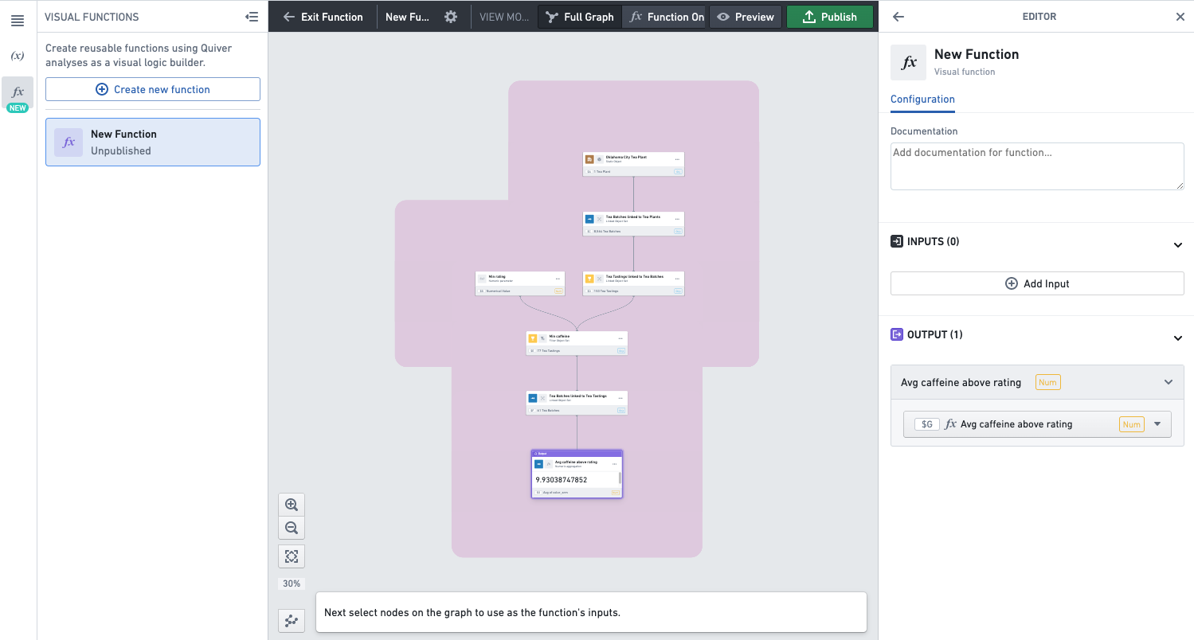Collapse the Inputs section
This screenshot has height=640, width=1194.
tap(1178, 245)
